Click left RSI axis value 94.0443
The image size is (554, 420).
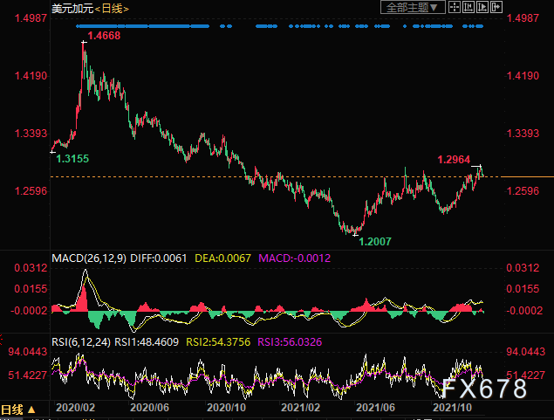pyautogui.click(x=28, y=352)
